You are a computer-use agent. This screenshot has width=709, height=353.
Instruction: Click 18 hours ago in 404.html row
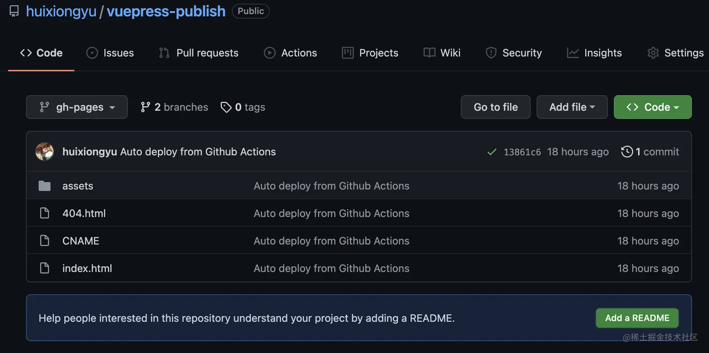point(648,213)
